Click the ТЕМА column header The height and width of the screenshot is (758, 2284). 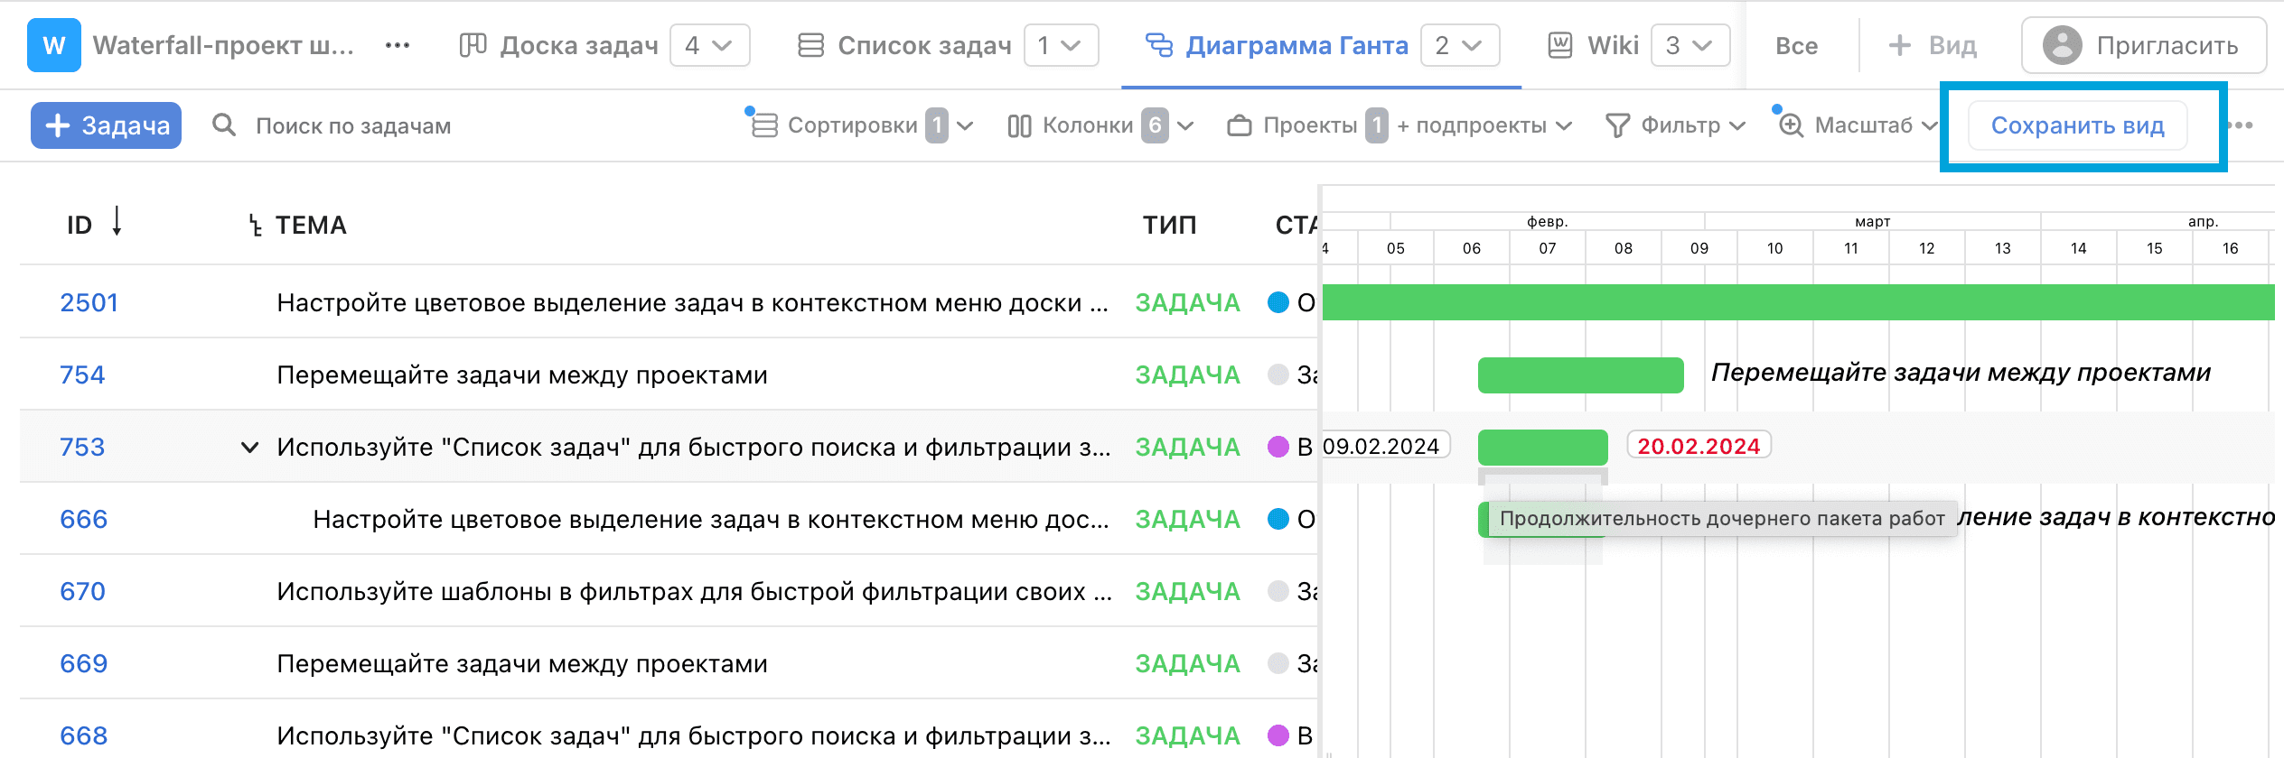[x=311, y=225]
